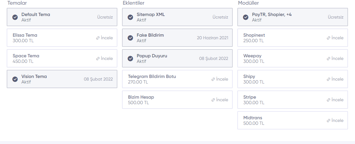Viewport: 355px width, 144px height.
Task: Click the link icon in Midtrans row
Action: point(328,120)
